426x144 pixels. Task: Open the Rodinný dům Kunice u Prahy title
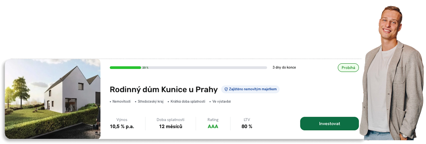164,89
